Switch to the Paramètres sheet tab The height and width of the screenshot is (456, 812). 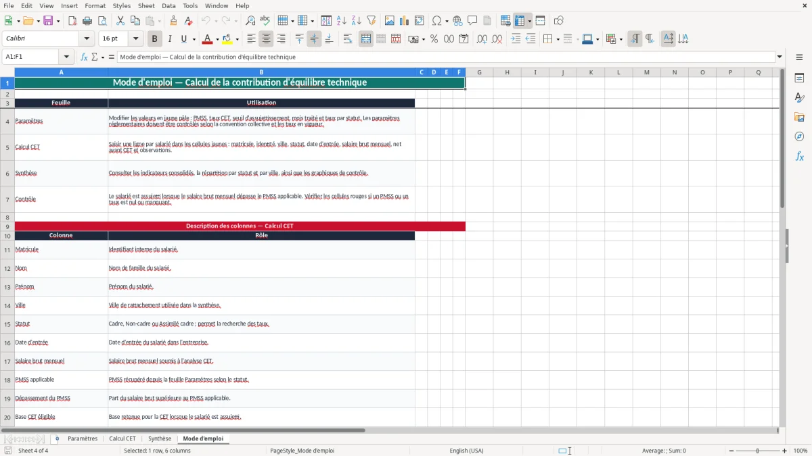click(x=83, y=438)
